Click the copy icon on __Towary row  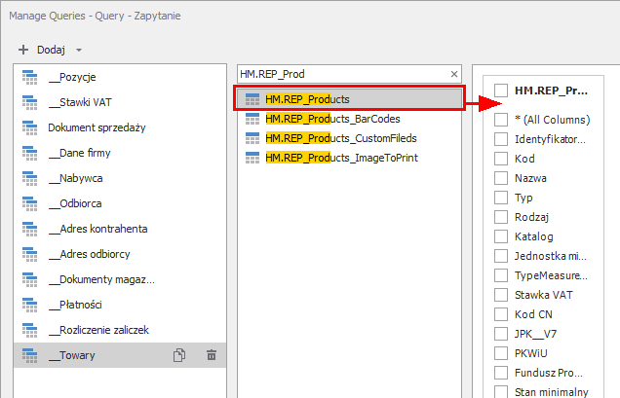[x=179, y=355]
